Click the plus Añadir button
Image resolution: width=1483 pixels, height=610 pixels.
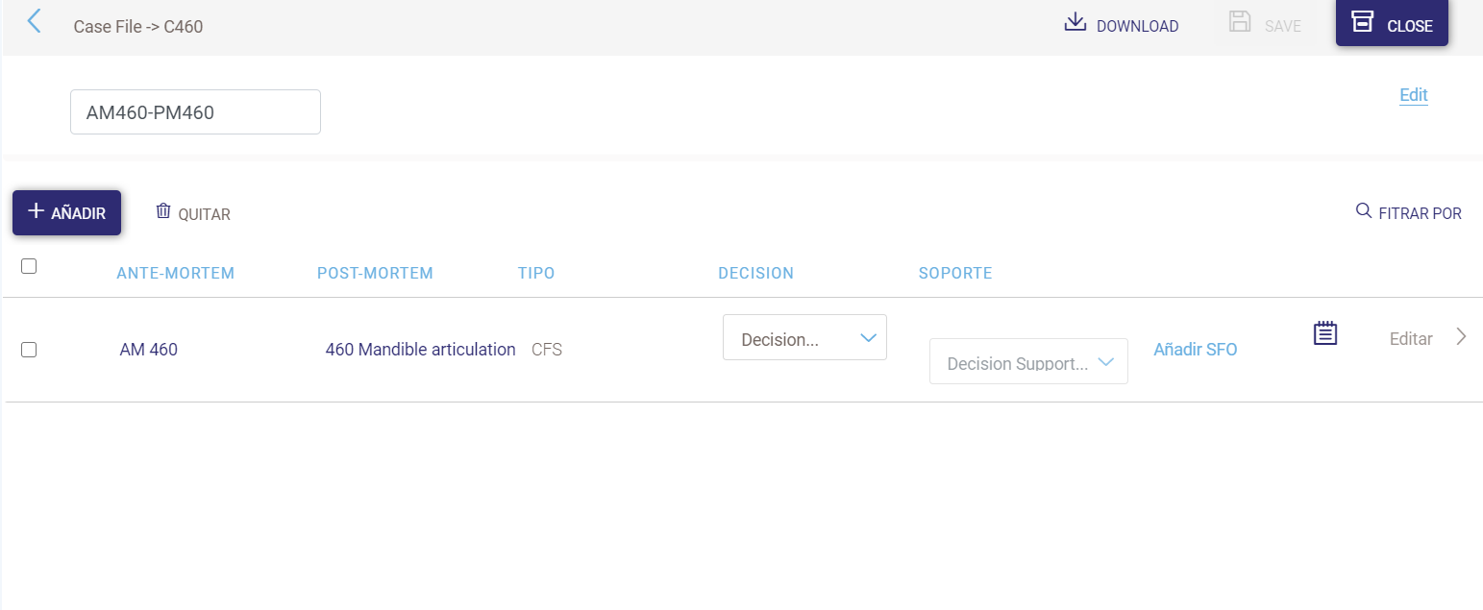[66, 212]
